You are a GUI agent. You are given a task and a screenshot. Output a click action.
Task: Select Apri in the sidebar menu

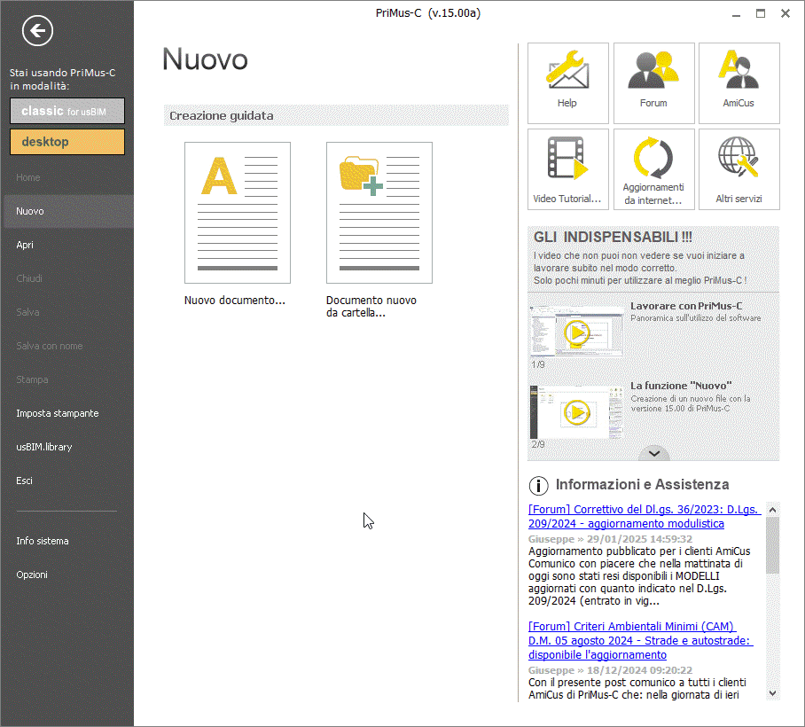pos(25,245)
